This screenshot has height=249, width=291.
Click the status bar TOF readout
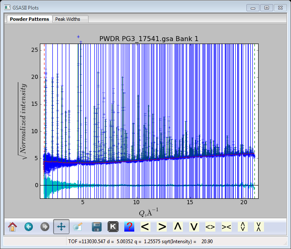pyautogui.click(x=86, y=242)
